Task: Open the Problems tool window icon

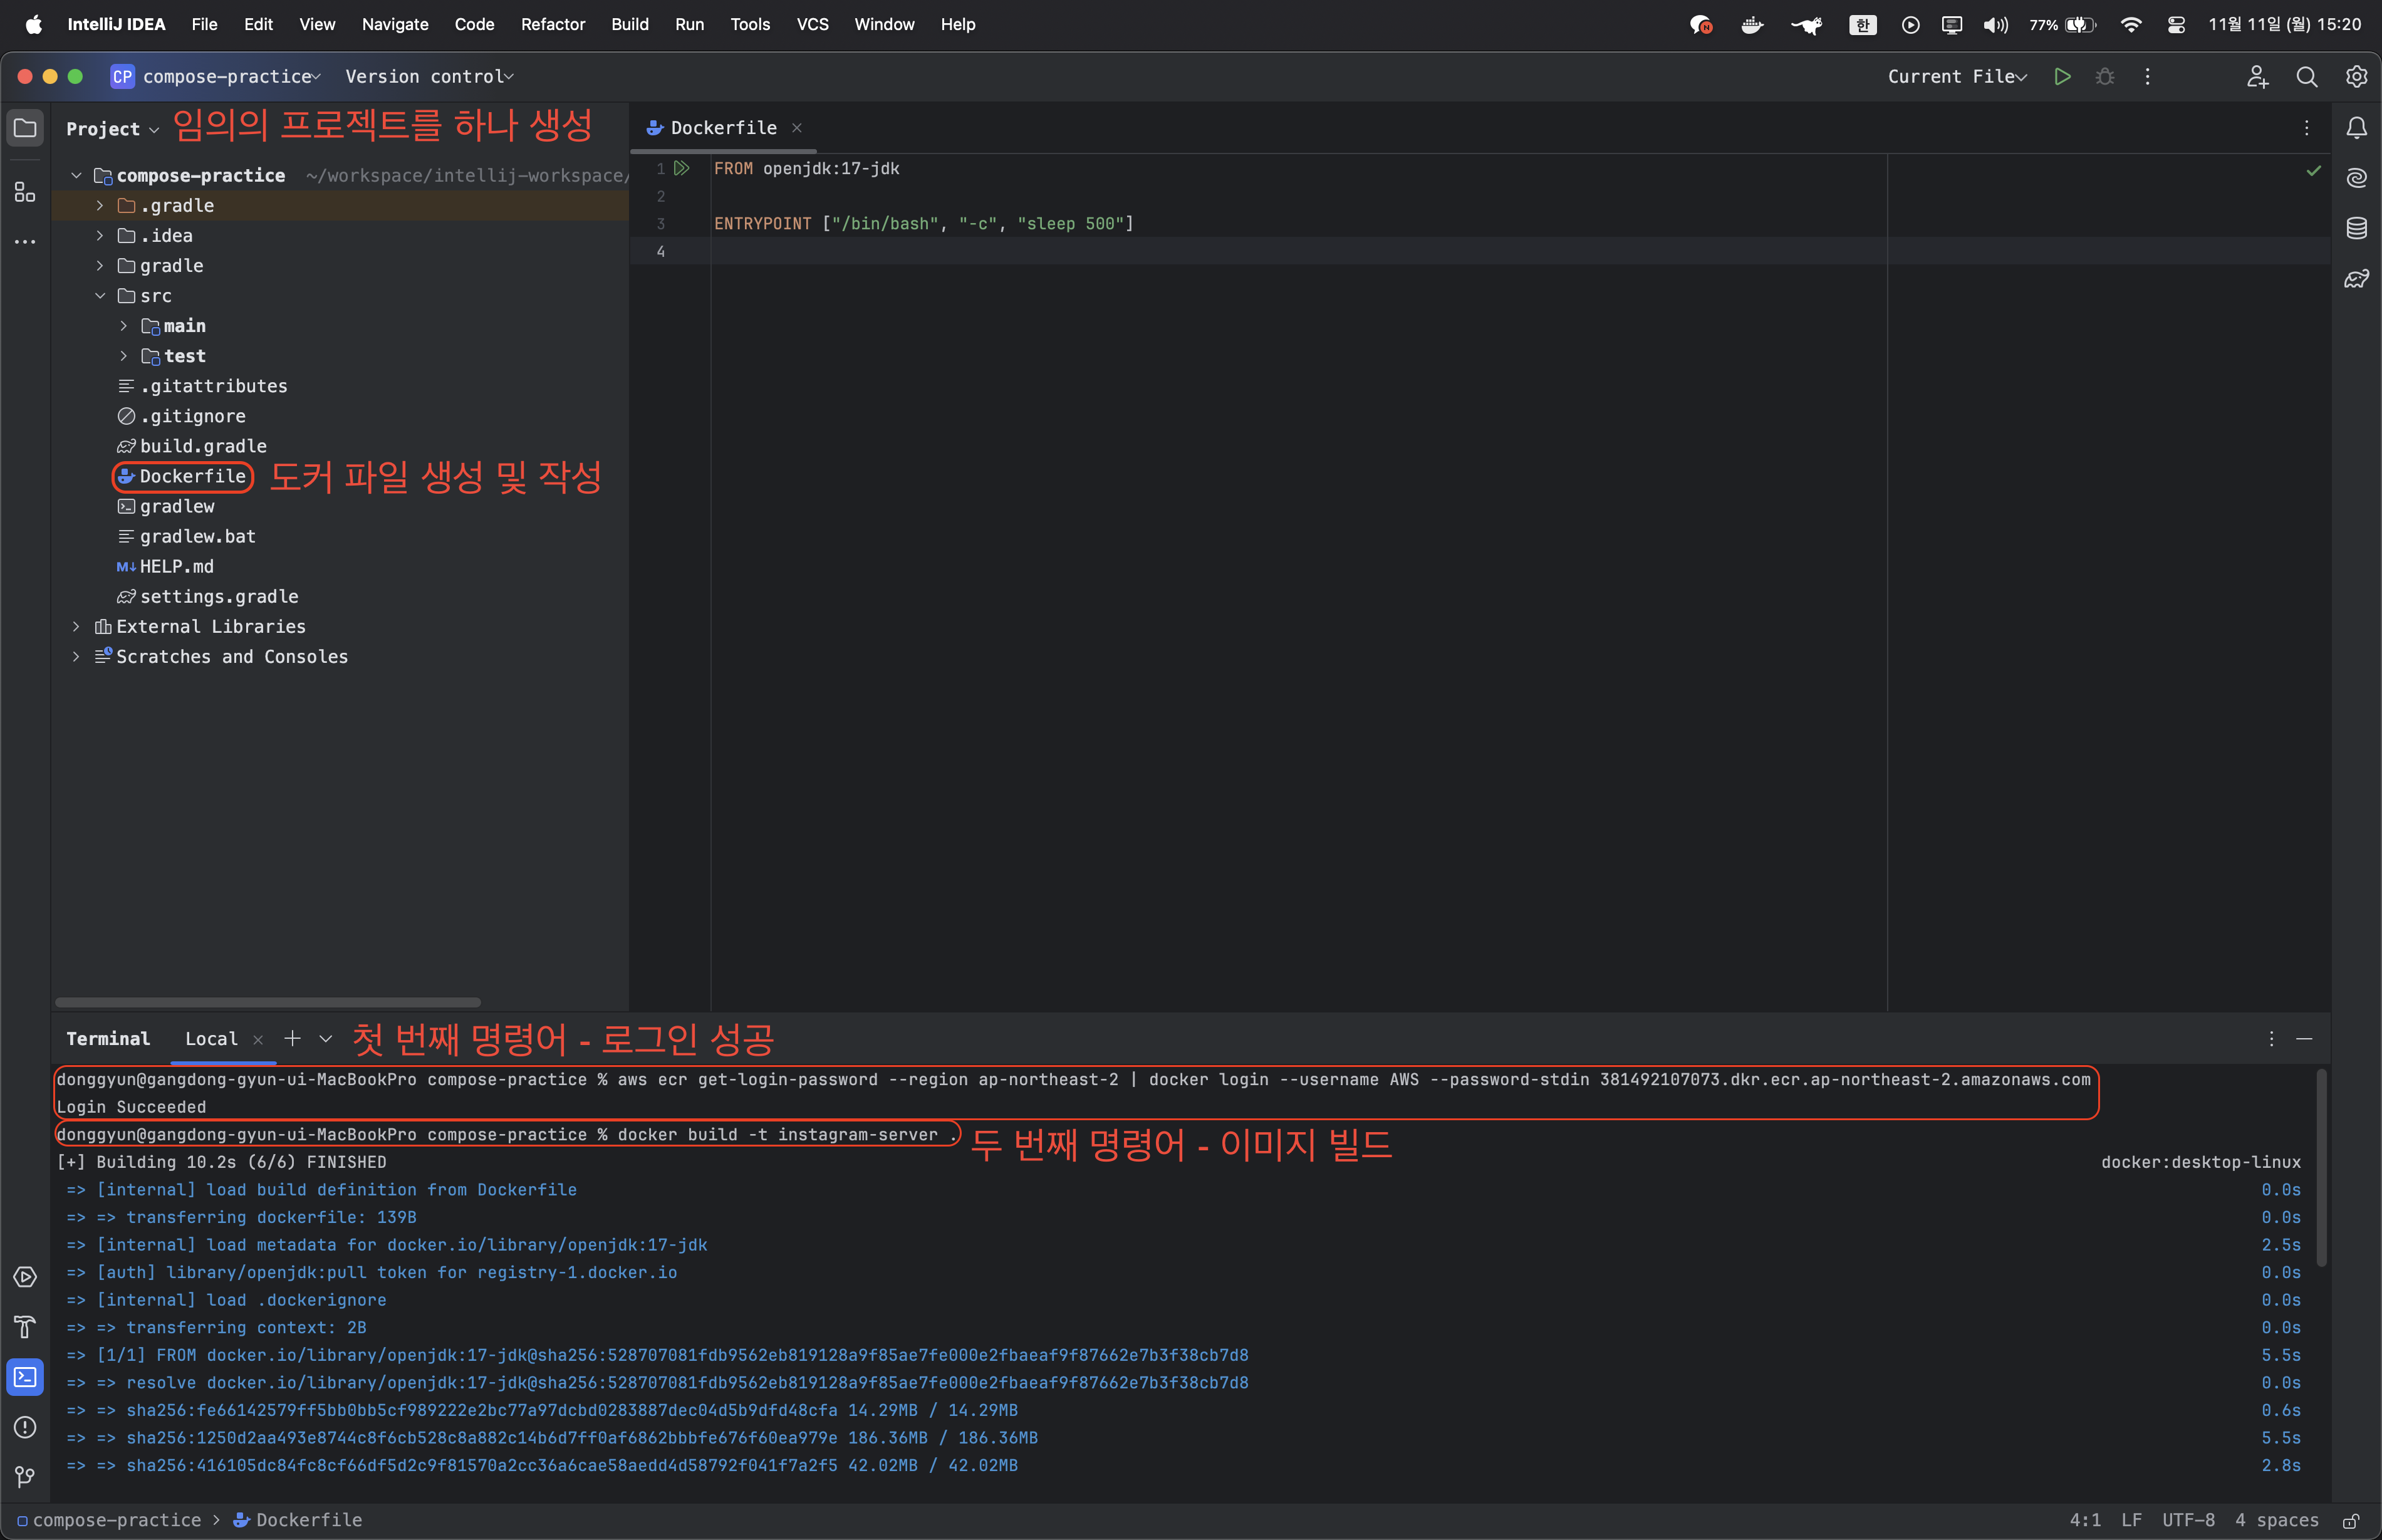Action: 25,1427
